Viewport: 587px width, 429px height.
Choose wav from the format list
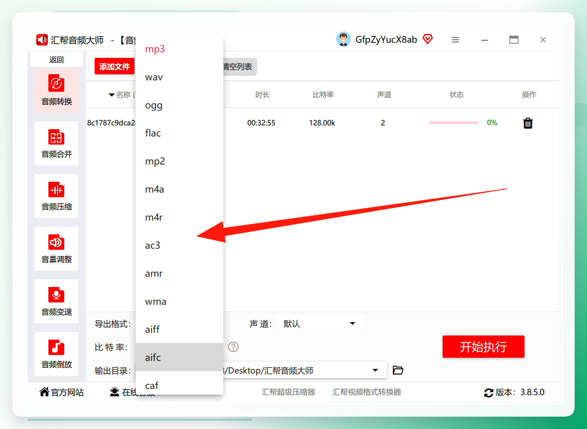(179, 77)
